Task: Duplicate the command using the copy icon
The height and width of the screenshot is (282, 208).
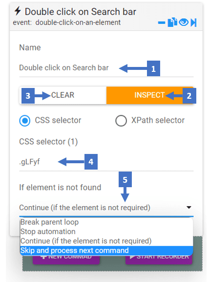Action: point(172,22)
